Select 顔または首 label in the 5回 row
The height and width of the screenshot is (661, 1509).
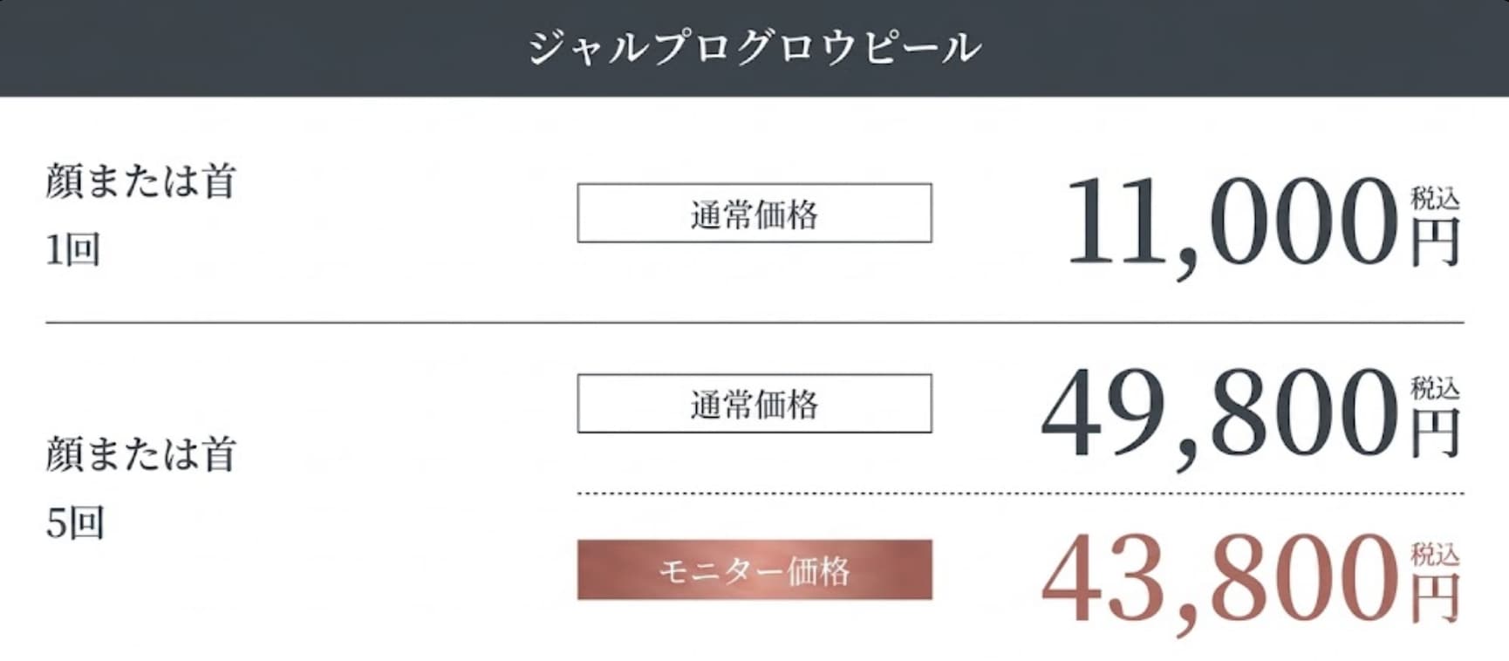point(140,454)
